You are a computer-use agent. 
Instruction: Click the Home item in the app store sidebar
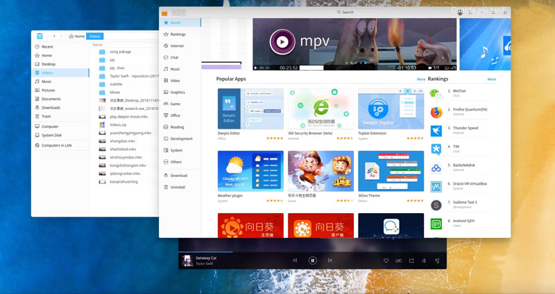tap(180, 23)
